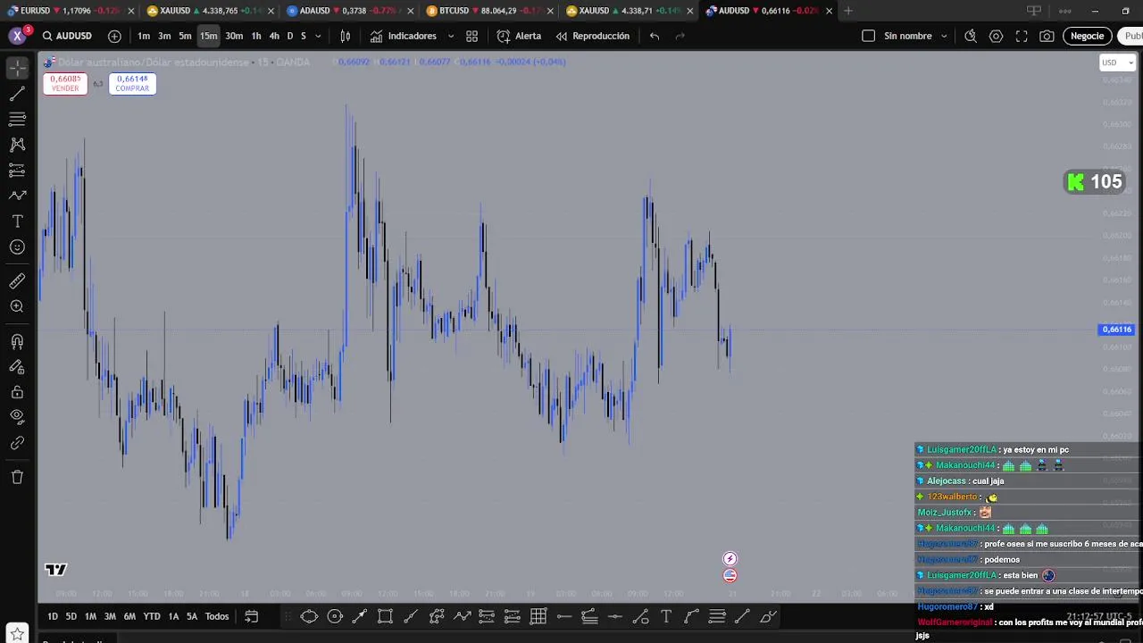Screen dimensions: 1143x643
Task: Click the Negocie button
Action: pos(1087,36)
